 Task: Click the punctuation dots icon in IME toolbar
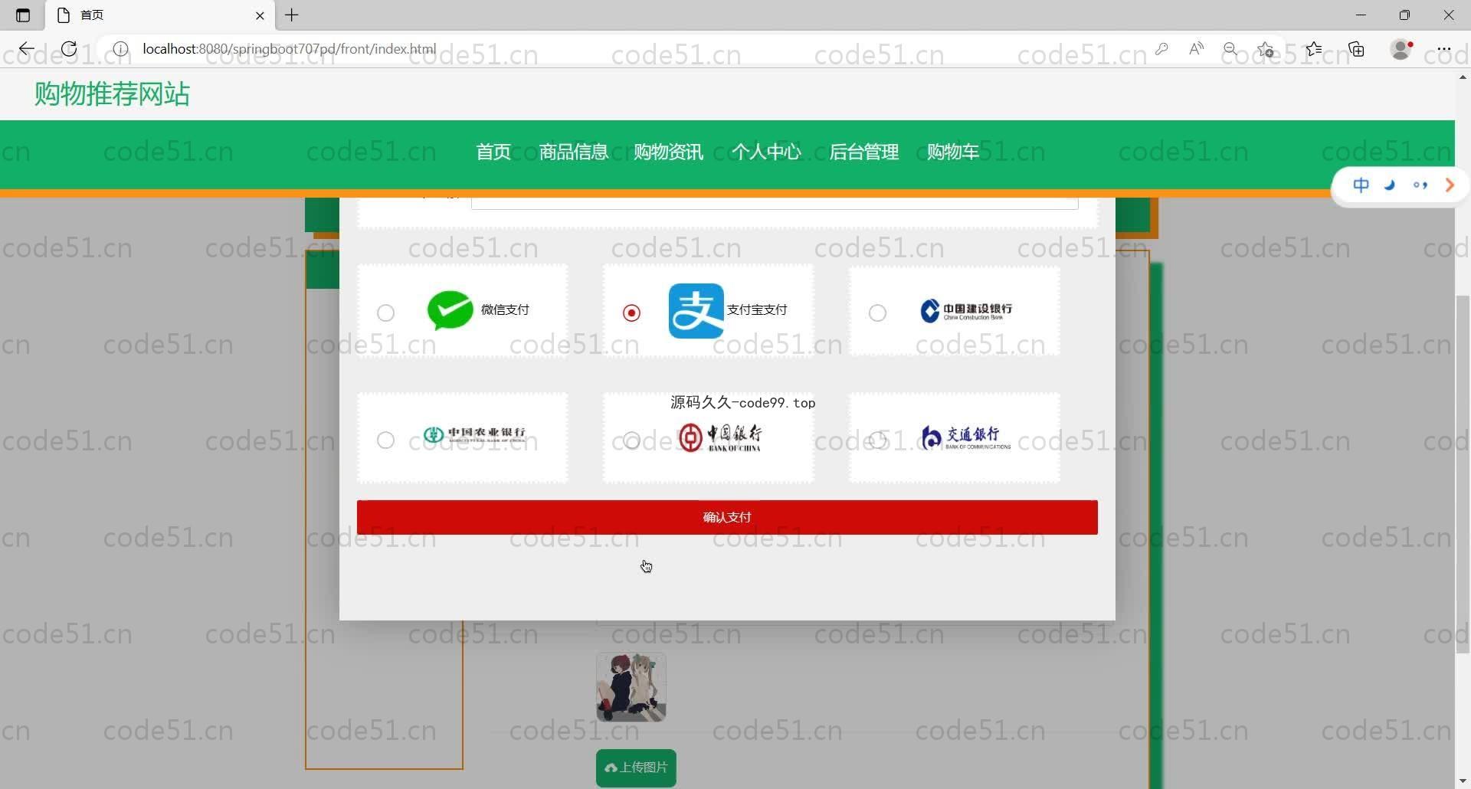(1420, 185)
